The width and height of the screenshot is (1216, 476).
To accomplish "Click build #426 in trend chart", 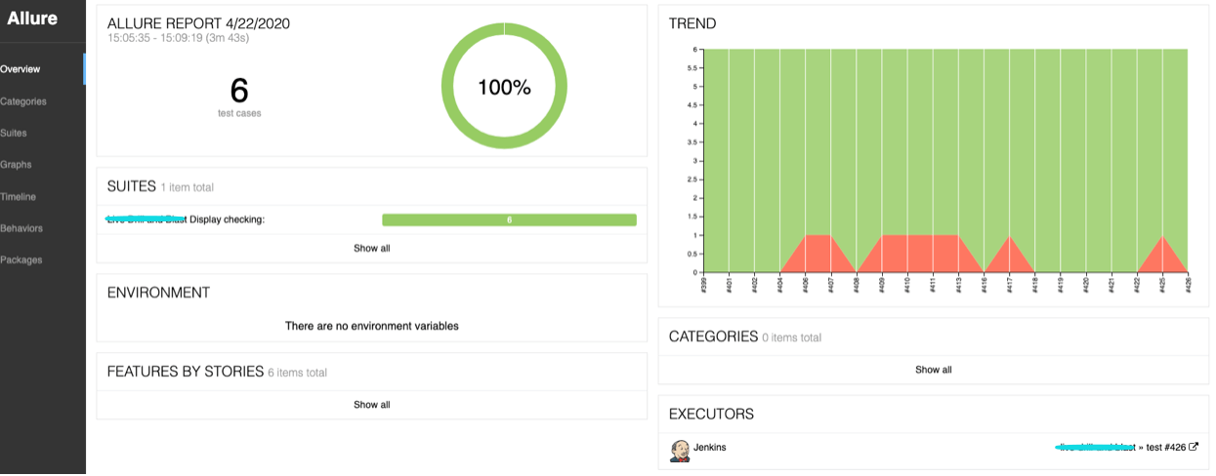I will pyautogui.click(x=1188, y=285).
